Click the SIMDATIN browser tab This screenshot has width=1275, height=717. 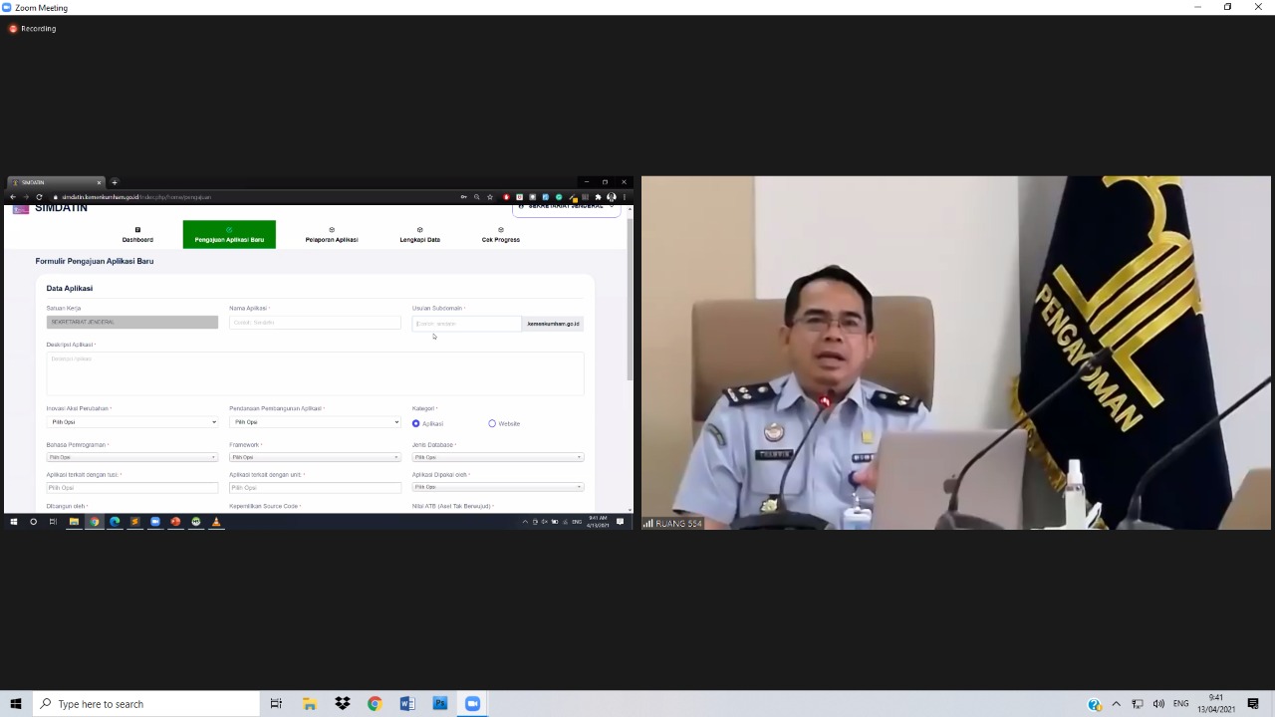pyautogui.click(x=55, y=182)
